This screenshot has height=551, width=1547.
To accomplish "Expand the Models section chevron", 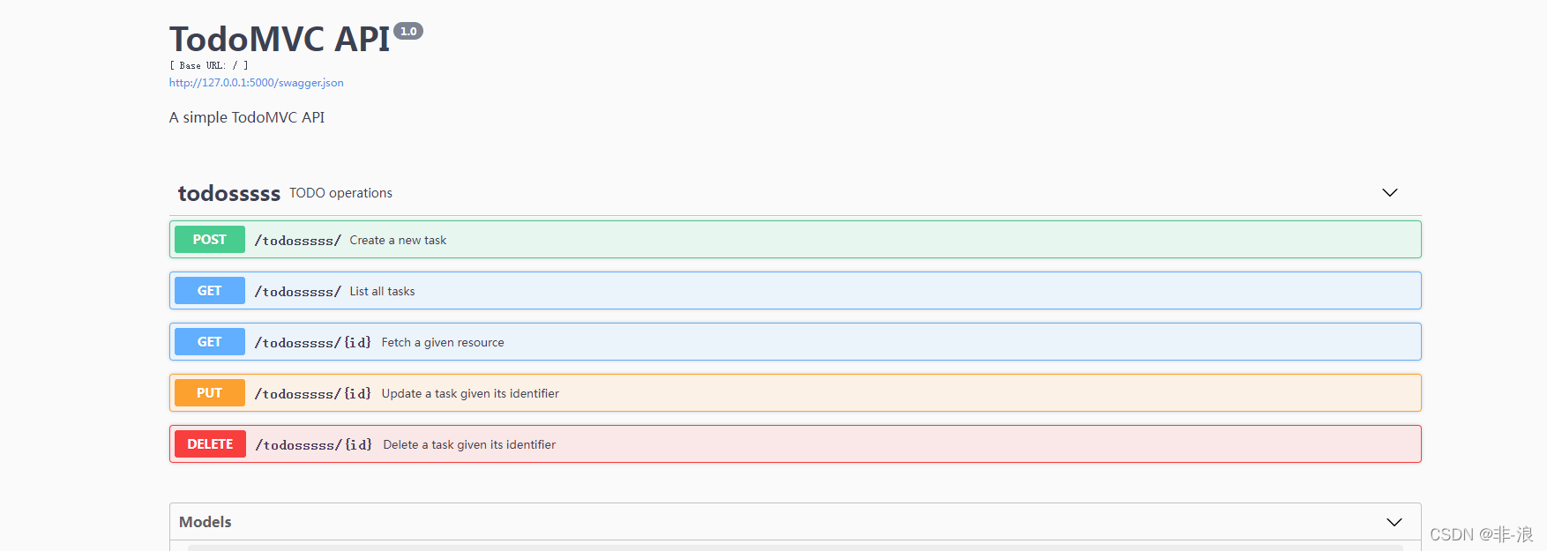I will coord(1394,522).
